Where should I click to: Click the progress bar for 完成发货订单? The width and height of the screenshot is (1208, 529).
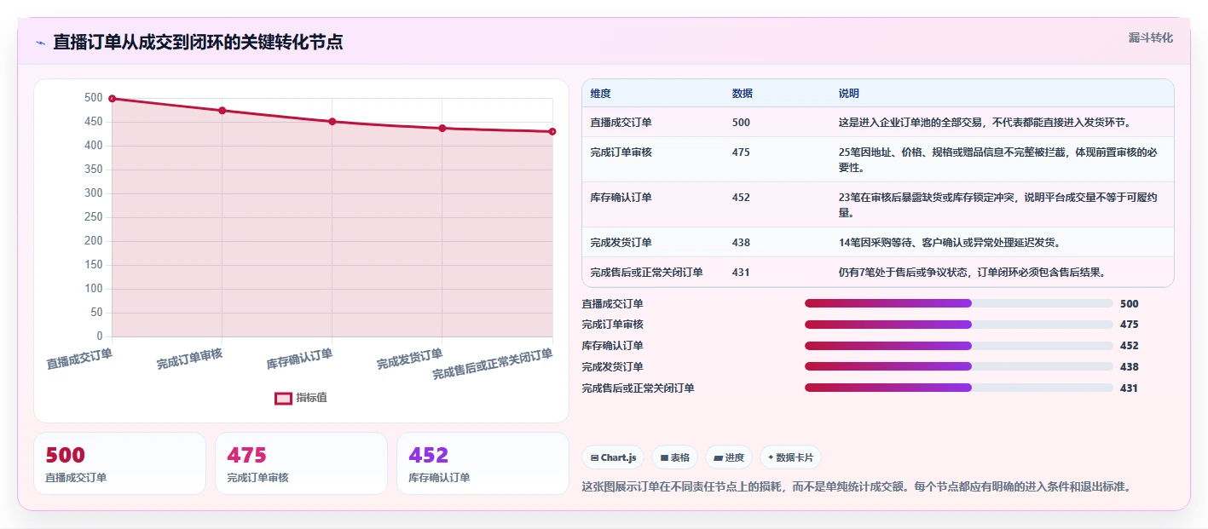tap(958, 366)
